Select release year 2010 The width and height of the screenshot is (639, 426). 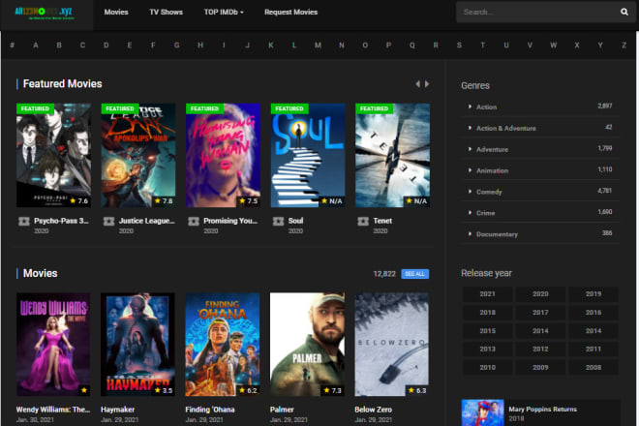pyautogui.click(x=487, y=367)
